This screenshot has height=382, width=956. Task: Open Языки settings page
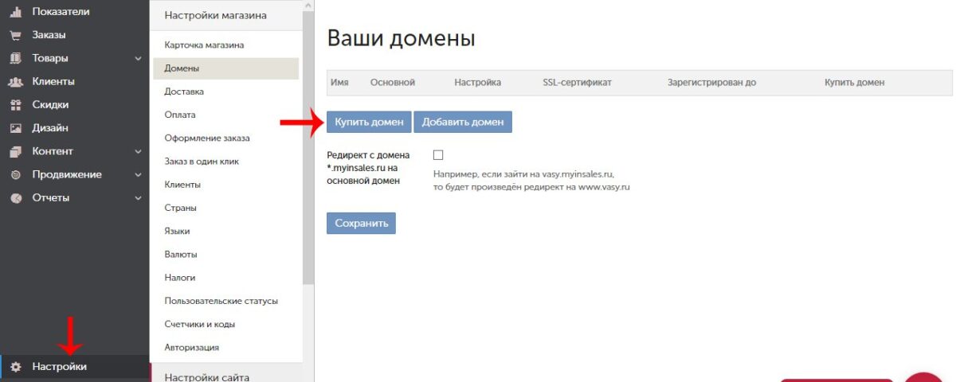(x=177, y=231)
